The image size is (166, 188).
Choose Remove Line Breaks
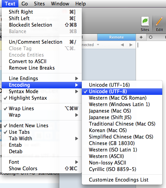point(42,68)
